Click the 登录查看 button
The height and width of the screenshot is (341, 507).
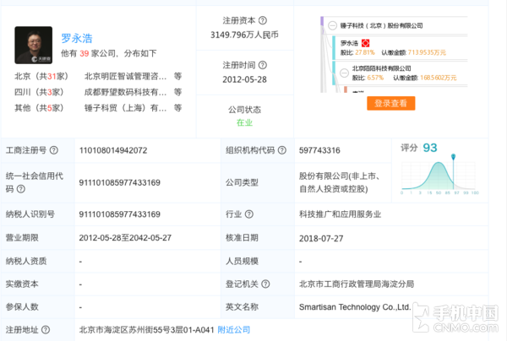click(x=391, y=103)
